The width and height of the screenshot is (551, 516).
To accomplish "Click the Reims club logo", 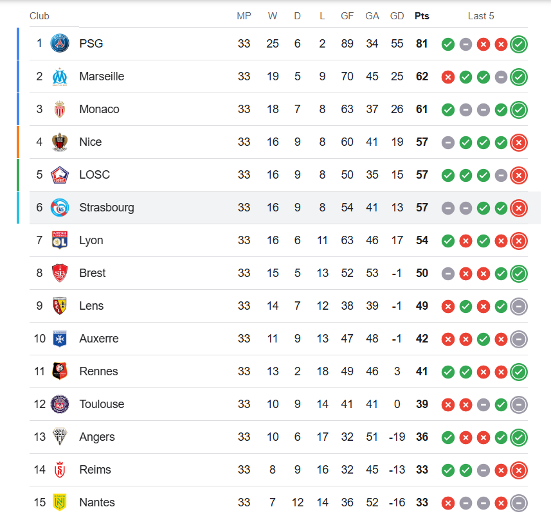I will pyautogui.click(x=60, y=470).
